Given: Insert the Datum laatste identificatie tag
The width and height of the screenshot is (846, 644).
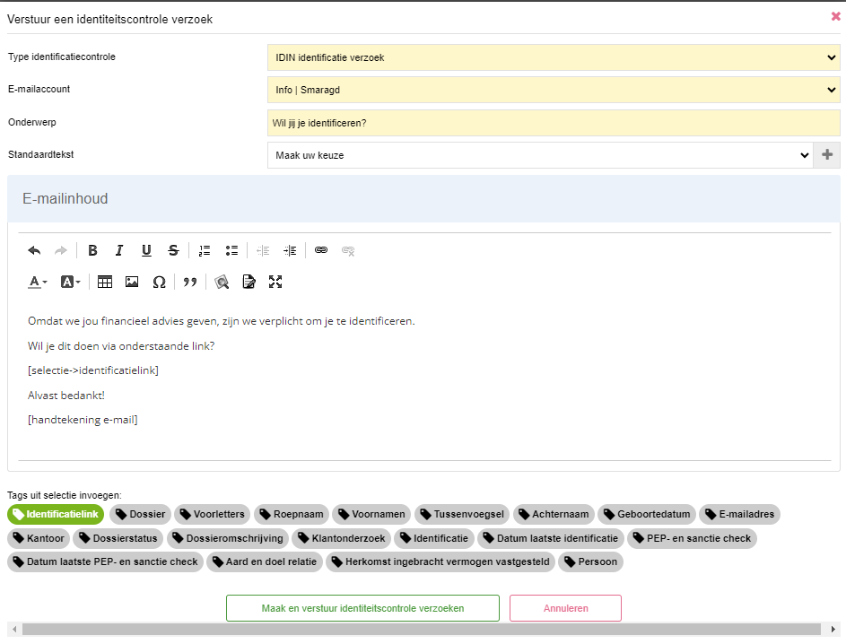Looking at the screenshot, I should (551, 538).
